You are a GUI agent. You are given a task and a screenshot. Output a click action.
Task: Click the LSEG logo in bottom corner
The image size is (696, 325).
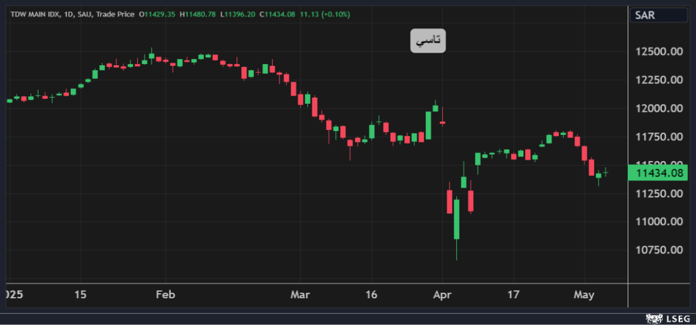pyautogui.click(x=669, y=318)
